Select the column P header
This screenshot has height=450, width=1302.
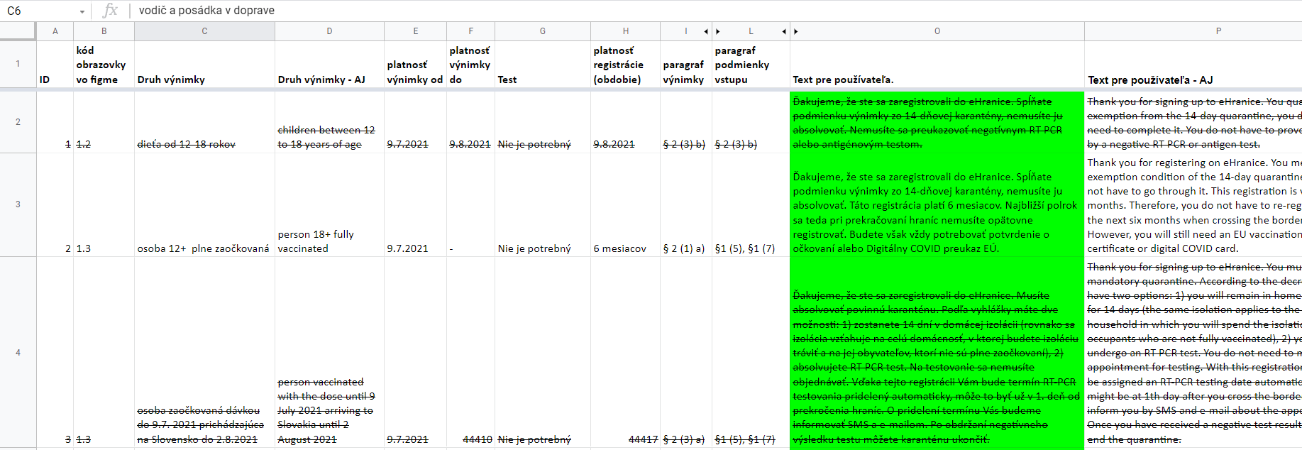click(x=1193, y=31)
